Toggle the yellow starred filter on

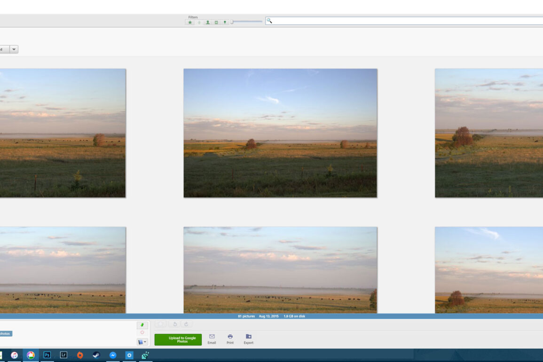(x=190, y=22)
